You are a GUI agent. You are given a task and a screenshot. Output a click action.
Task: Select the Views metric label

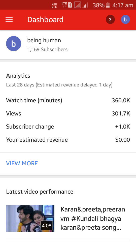pyautogui.click(x=14, y=114)
